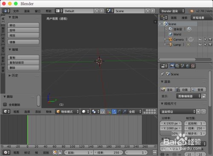The height and width of the screenshot is (156, 213).
Task: Open the 标记 (Marker) menu in the timeline
Action: 27,153
